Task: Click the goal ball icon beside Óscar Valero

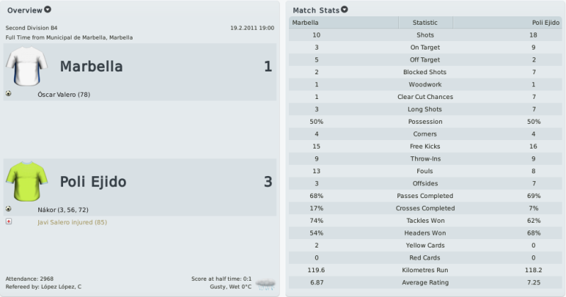Action: pos(9,94)
